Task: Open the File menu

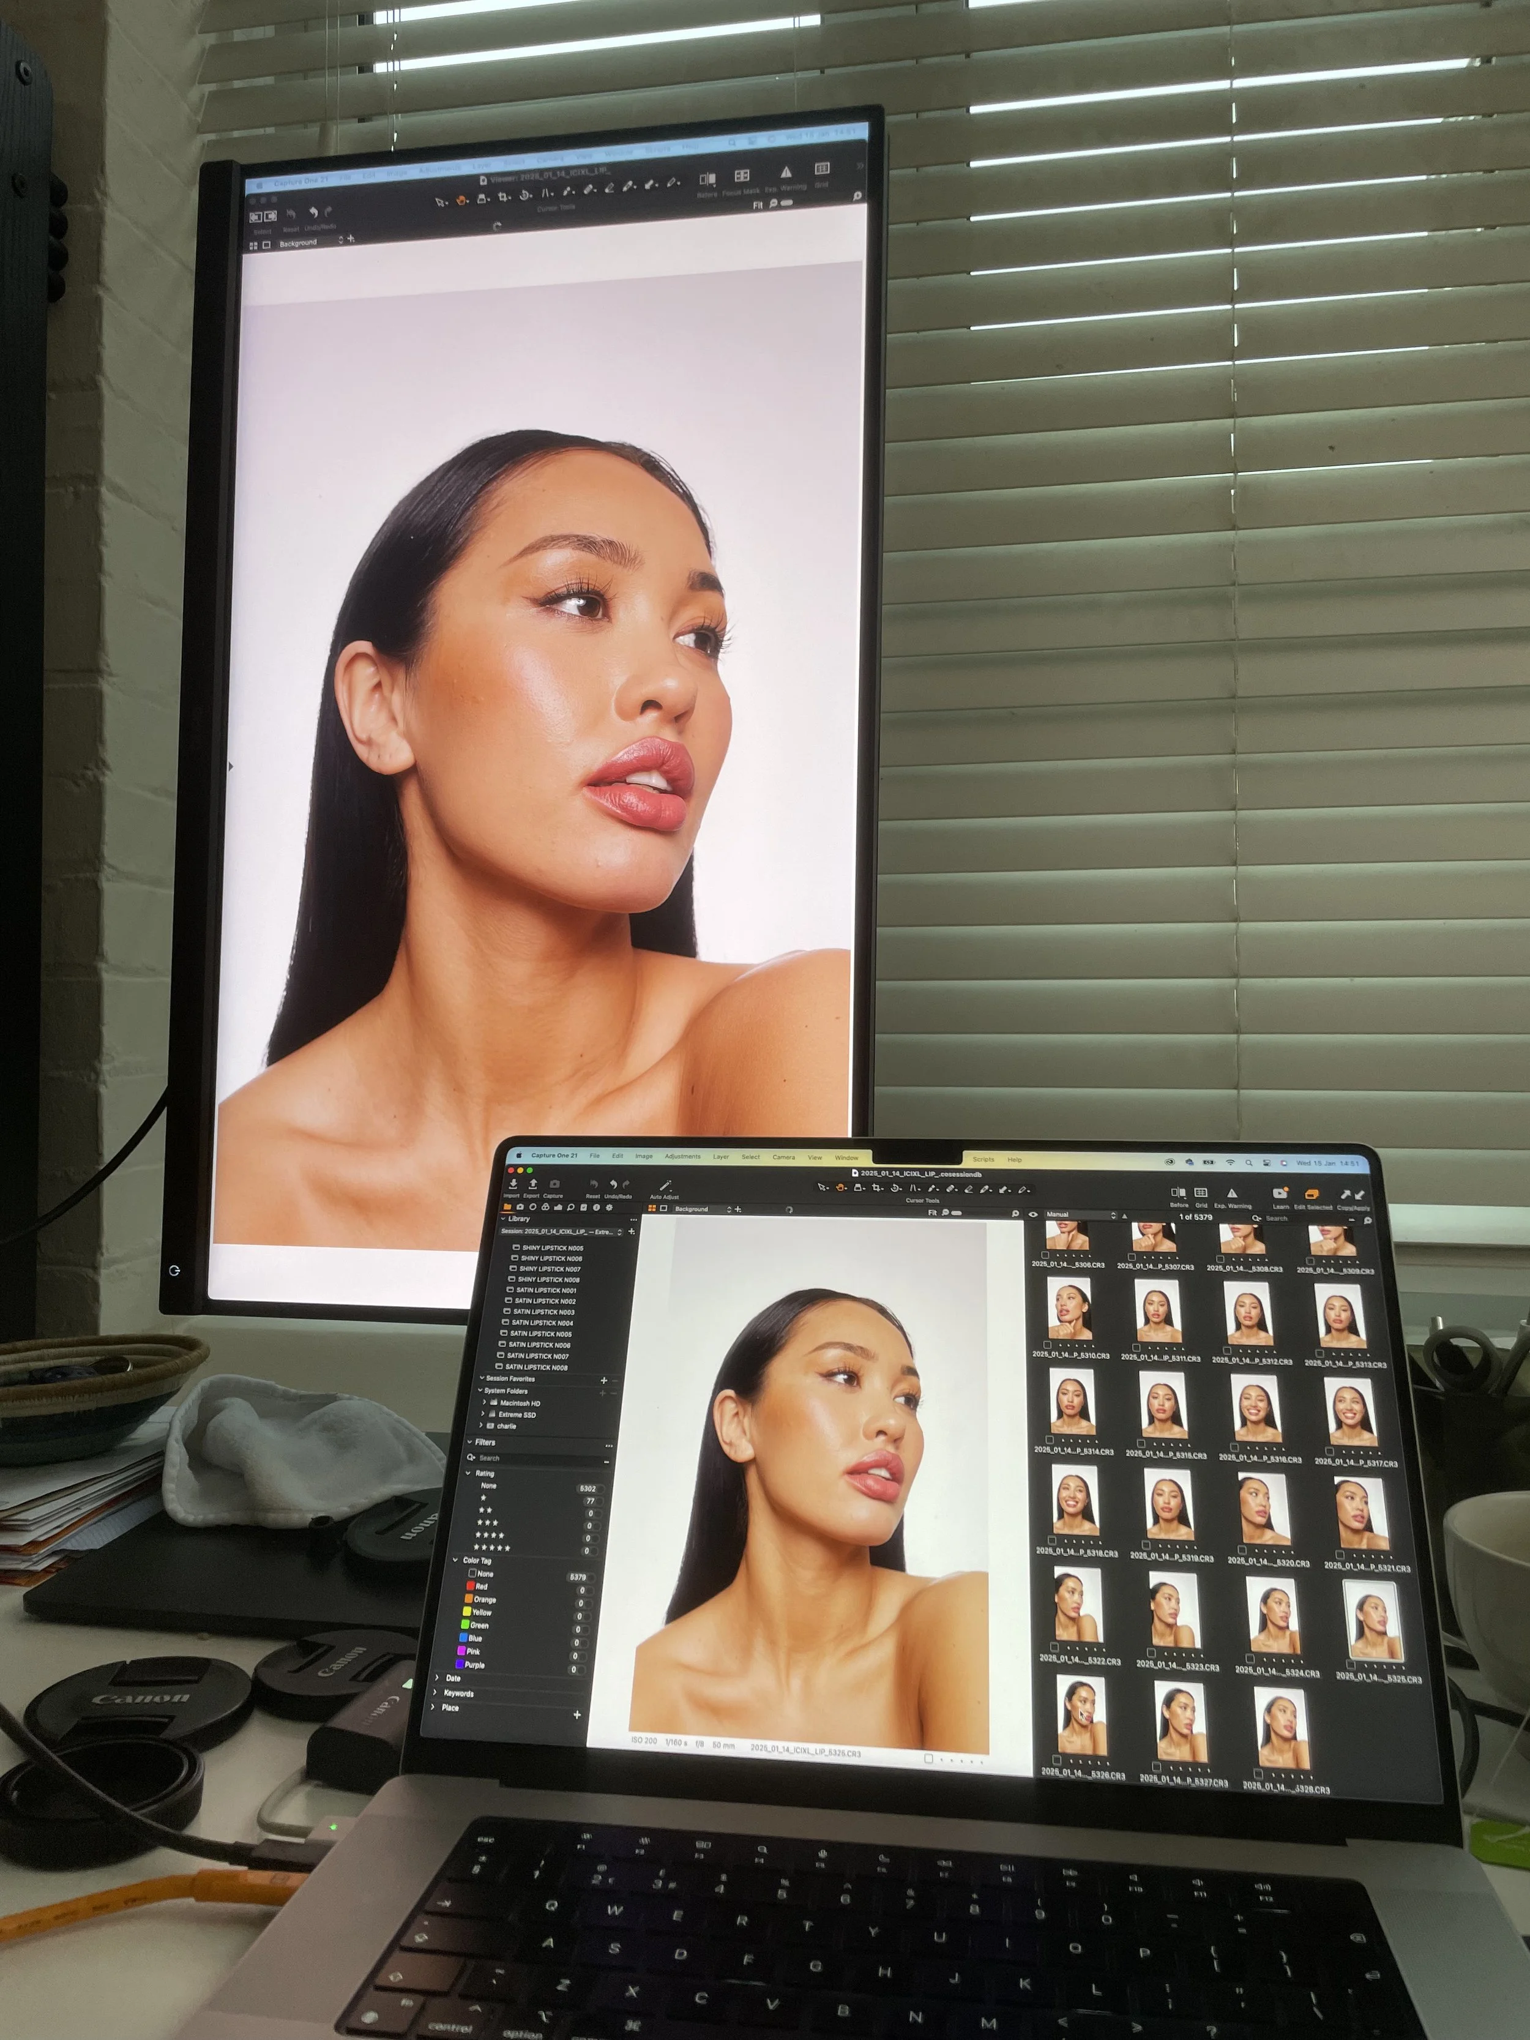Action: click(595, 1156)
